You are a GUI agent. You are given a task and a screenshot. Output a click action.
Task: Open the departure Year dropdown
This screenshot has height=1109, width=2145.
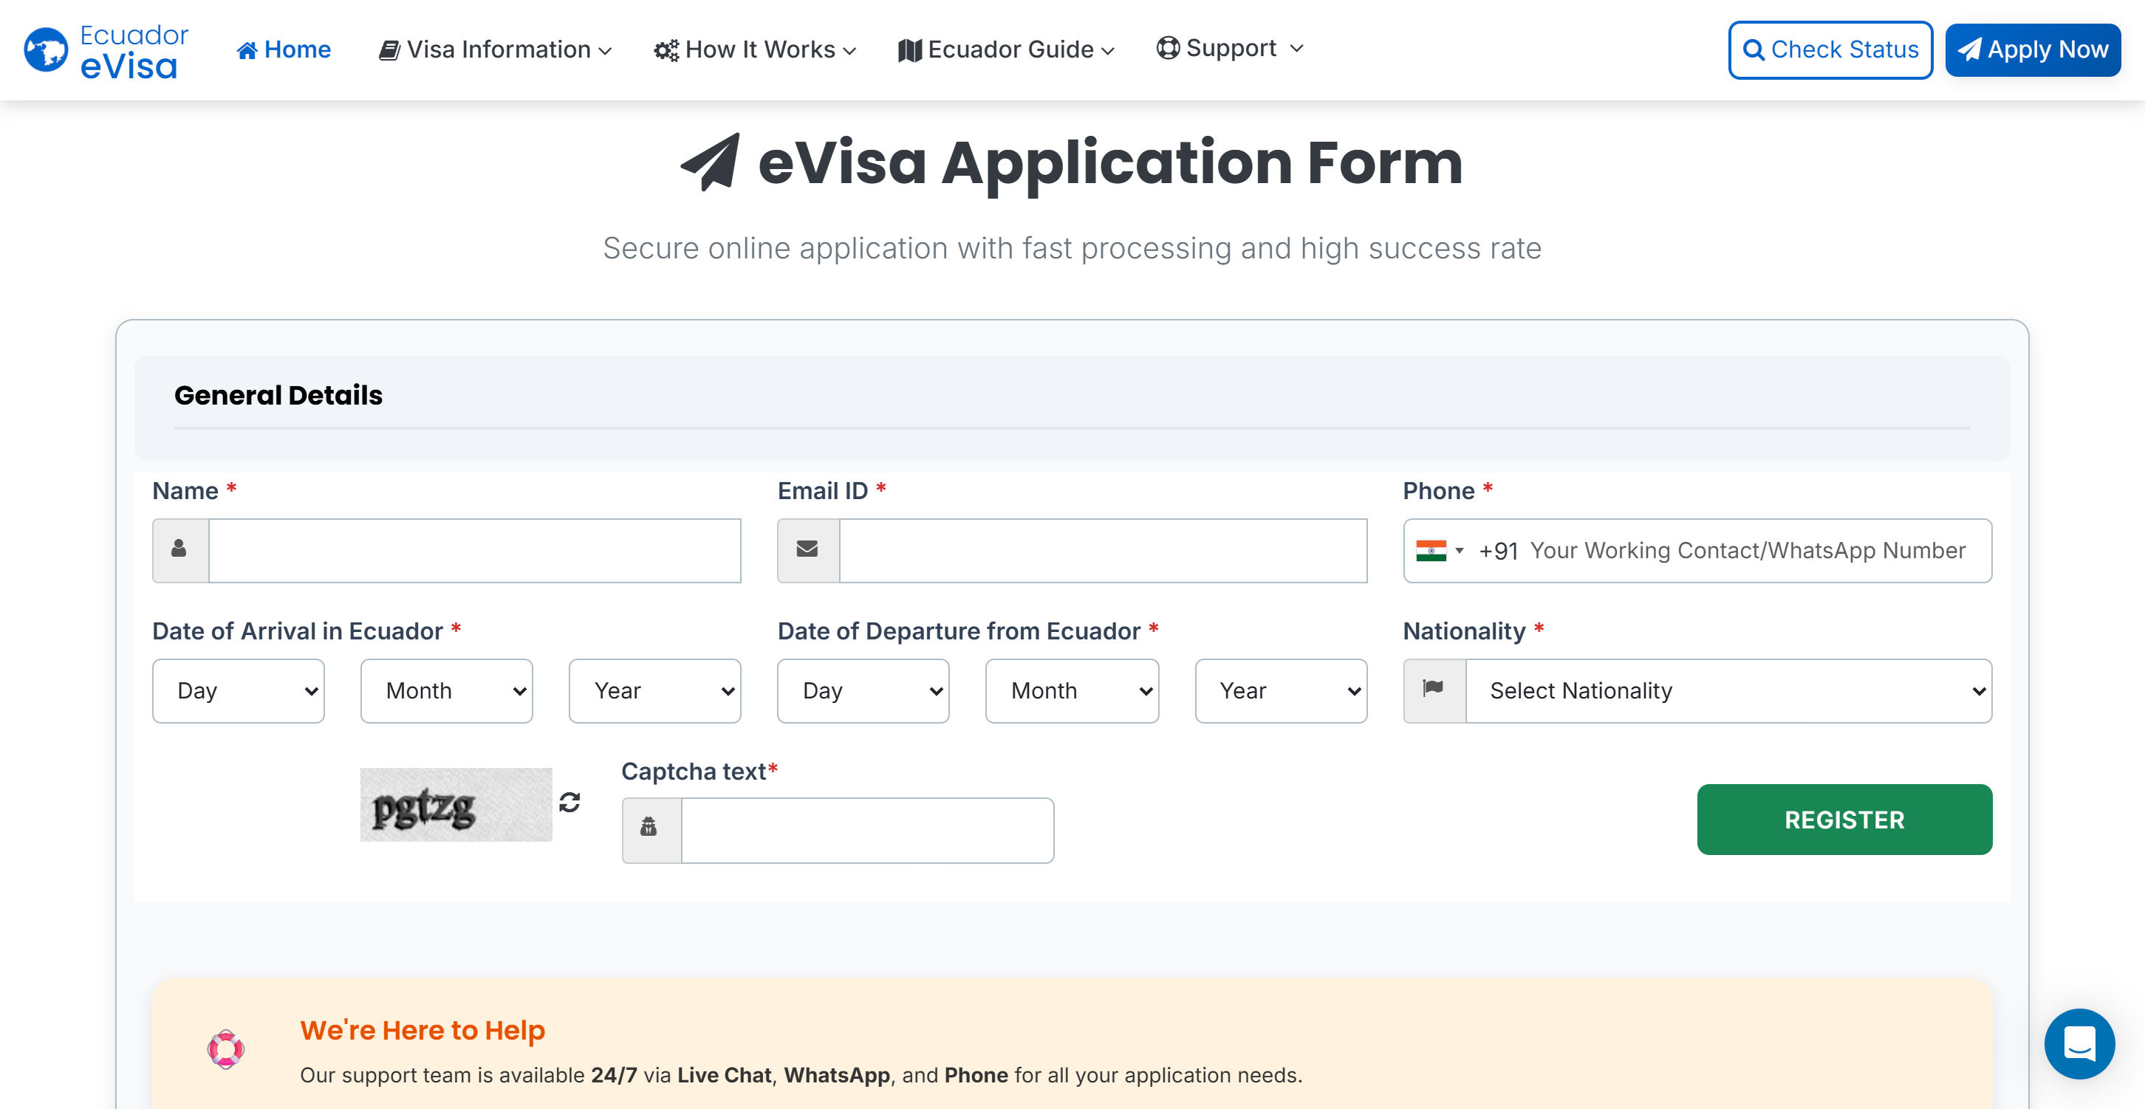tap(1280, 690)
